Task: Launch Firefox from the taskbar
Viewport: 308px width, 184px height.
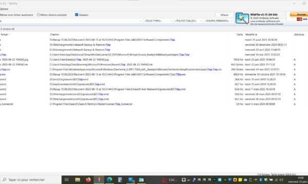Action: [x=88, y=179]
